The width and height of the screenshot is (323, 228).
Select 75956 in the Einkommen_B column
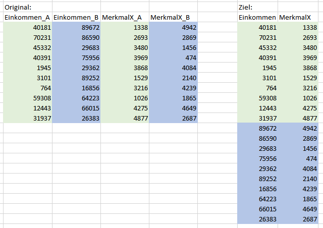pyautogui.click(x=76, y=58)
